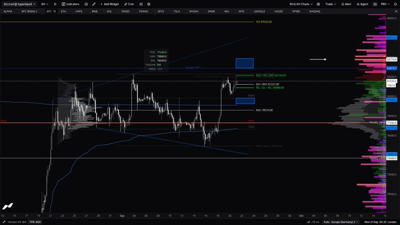Click the TPR: 800 badge
400x225 pixels.
[x=35, y=222]
